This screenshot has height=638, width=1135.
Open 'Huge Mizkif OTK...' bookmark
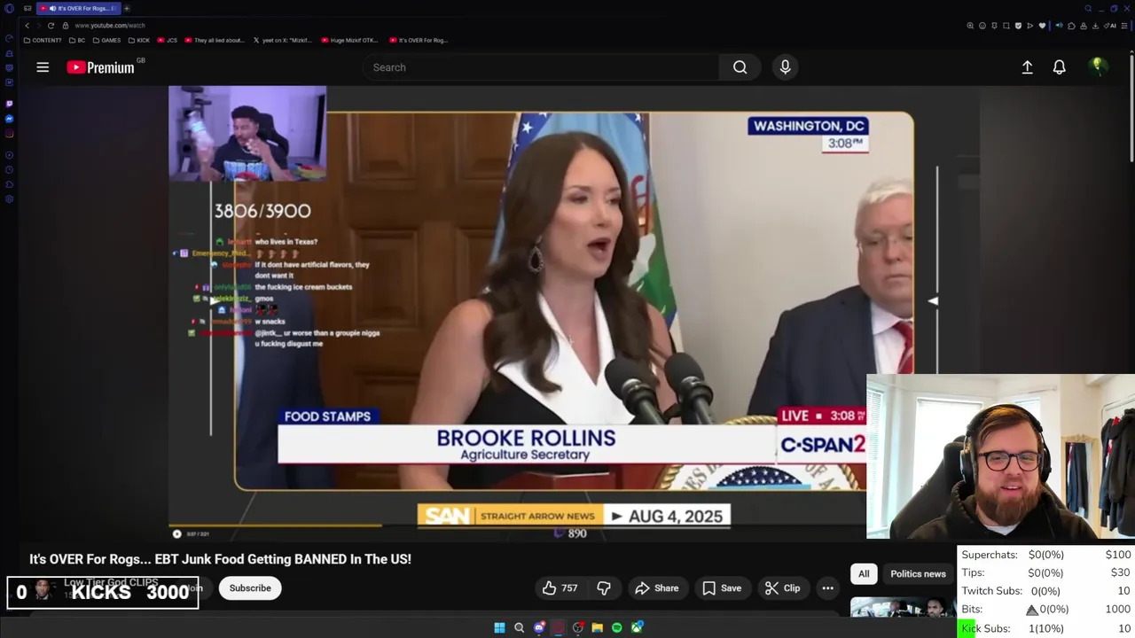349,40
